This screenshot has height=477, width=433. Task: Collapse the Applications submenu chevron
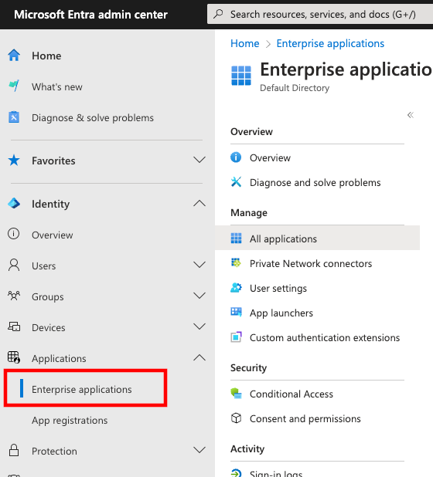(199, 357)
